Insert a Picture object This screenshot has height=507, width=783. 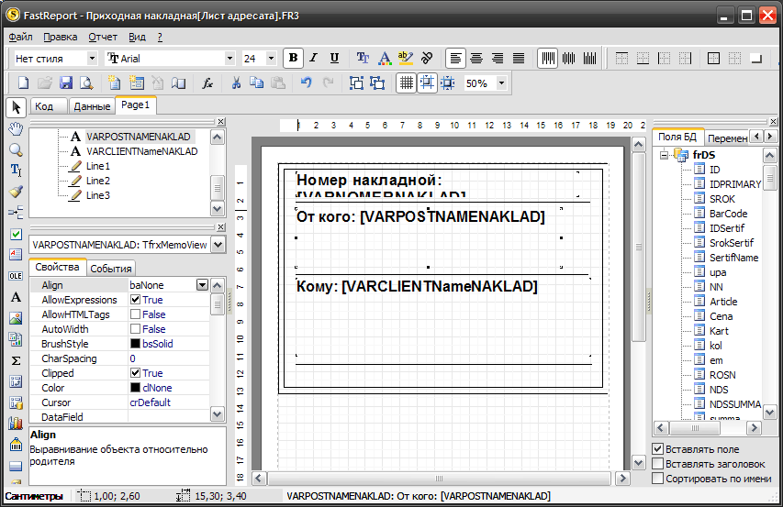(16, 318)
